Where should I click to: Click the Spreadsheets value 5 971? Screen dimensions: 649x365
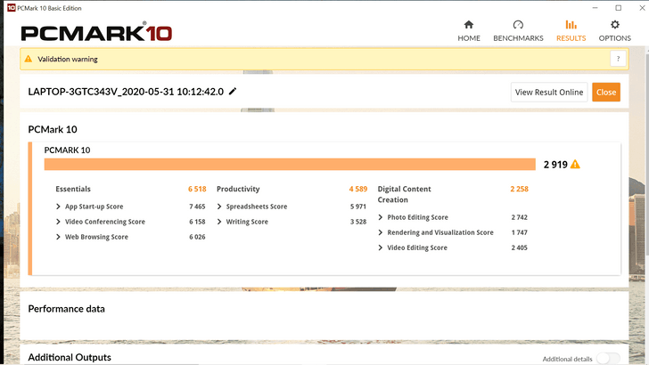point(358,207)
